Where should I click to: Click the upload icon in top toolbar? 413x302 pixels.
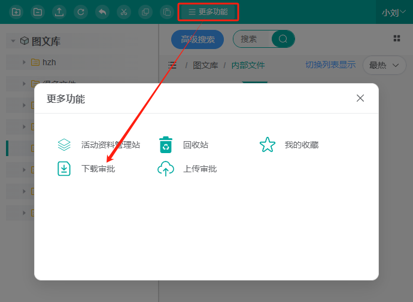pyautogui.click(x=59, y=12)
